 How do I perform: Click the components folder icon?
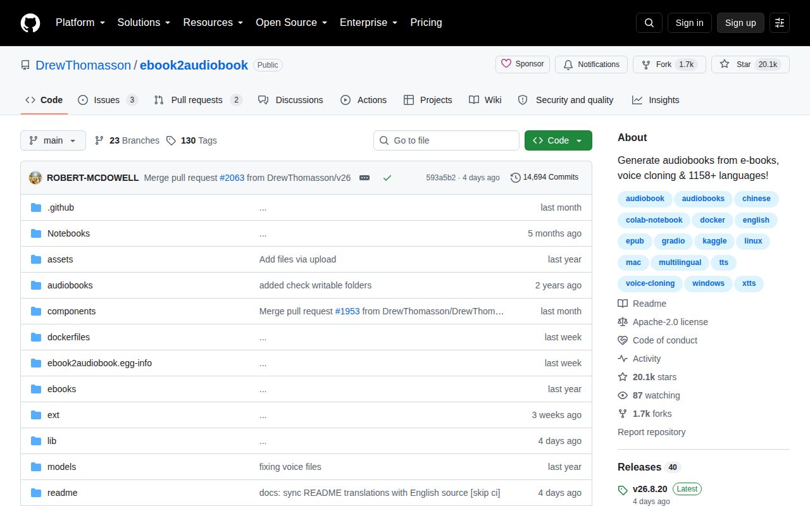(36, 311)
